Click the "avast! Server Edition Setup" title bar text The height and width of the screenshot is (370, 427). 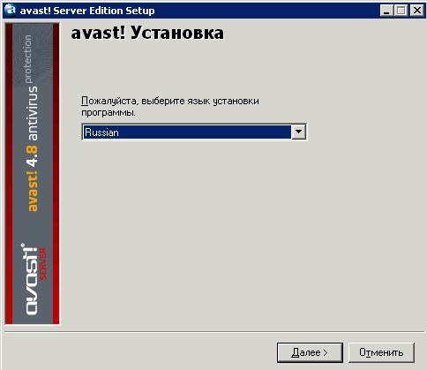pyautogui.click(x=87, y=11)
